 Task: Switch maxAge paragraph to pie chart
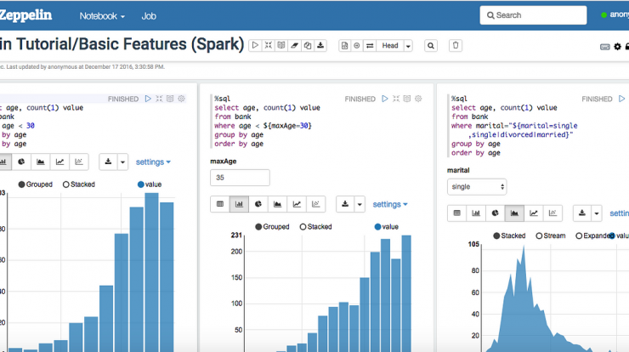pyautogui.click(x=258, y=204)
